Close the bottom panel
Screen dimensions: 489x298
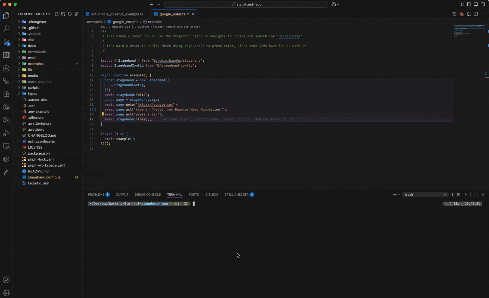[483, 195]
